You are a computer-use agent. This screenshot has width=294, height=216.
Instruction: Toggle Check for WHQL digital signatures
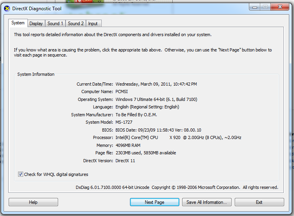(x=20, y=174)
